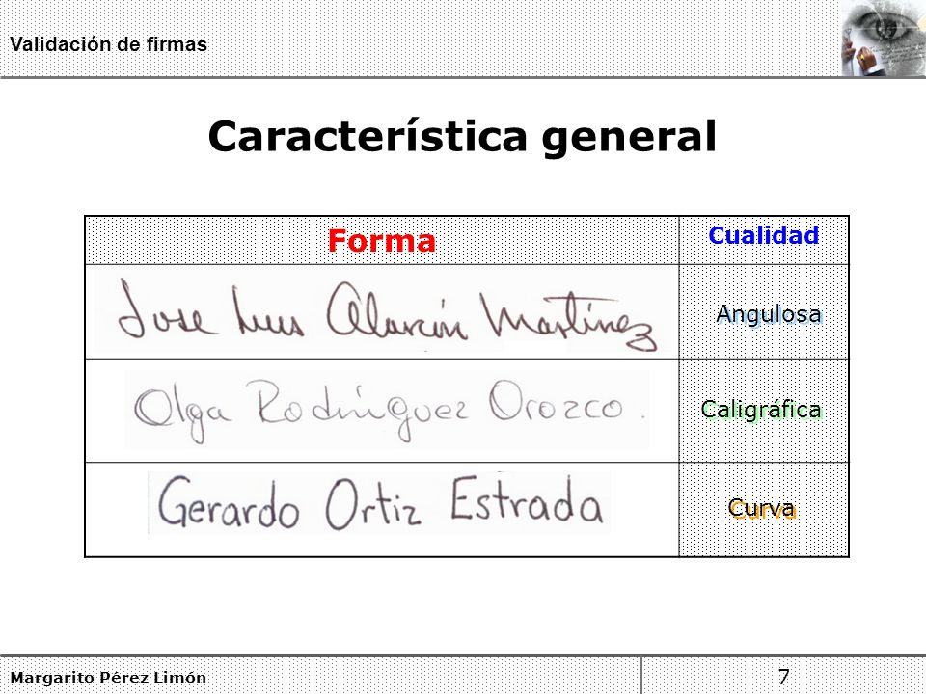The height and width of the screenshot is (694, 926).
Task: Click the word 'Ortiz' in third signature
Action: click(373, 504)
